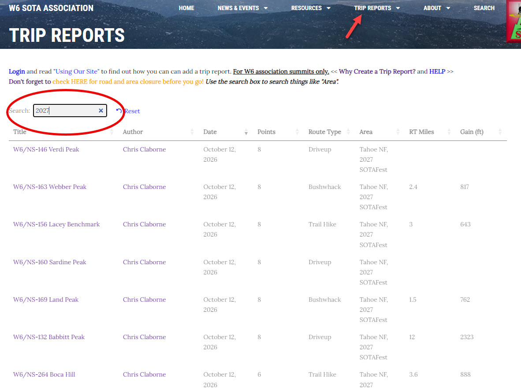Sort table by Area column arrows
This screenshot has height=388, width=521.
pos(398,132)
